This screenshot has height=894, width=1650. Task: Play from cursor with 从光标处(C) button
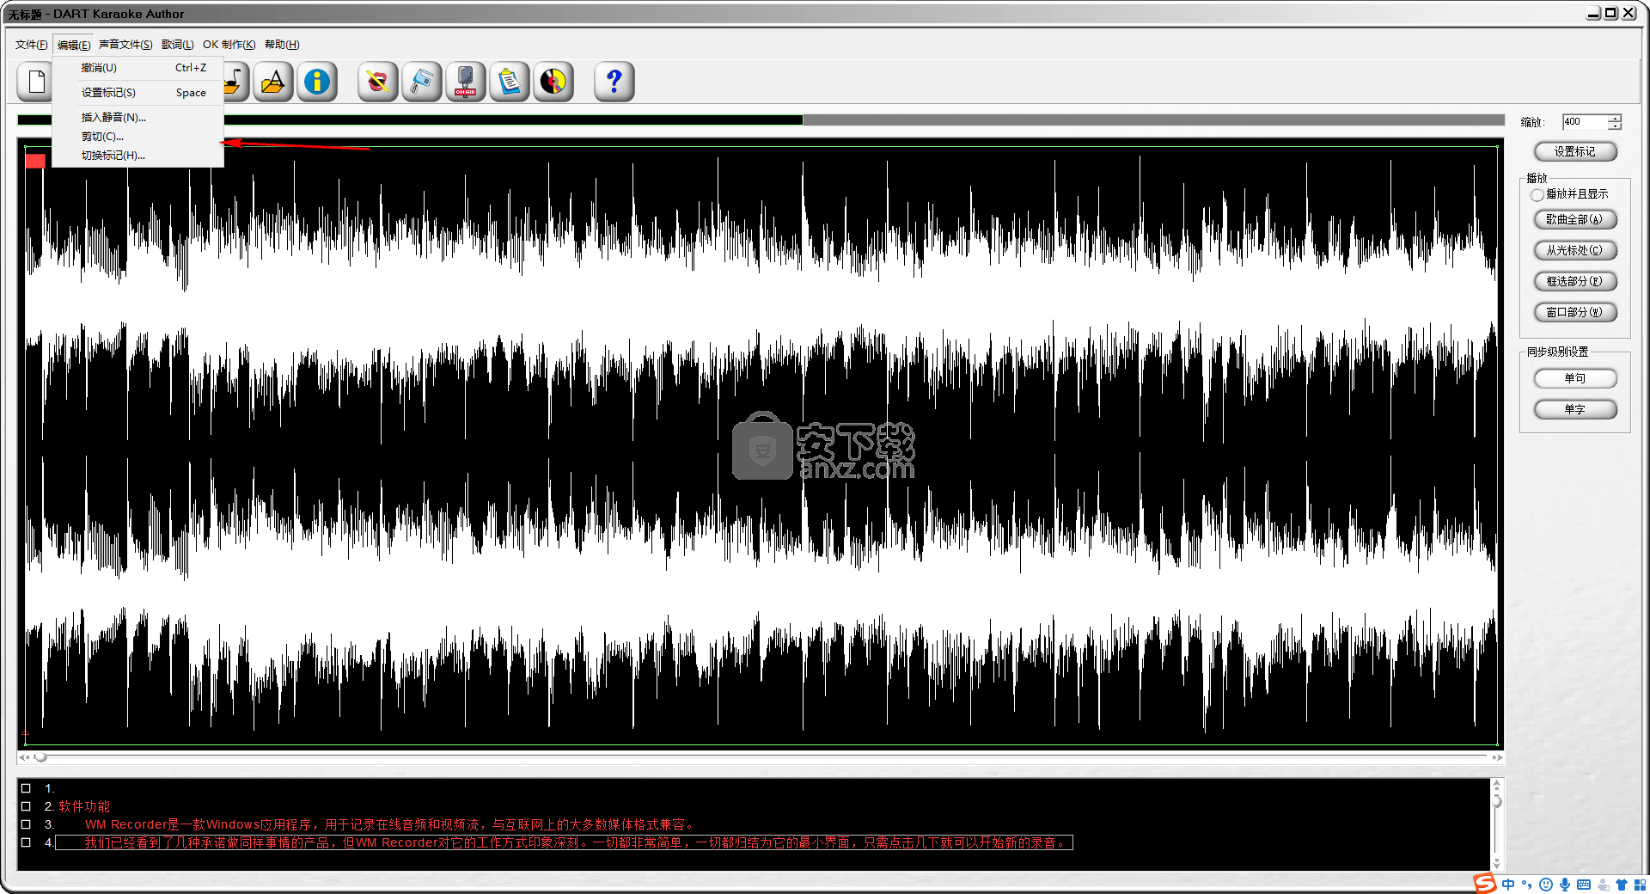(x=1575, y=250)
